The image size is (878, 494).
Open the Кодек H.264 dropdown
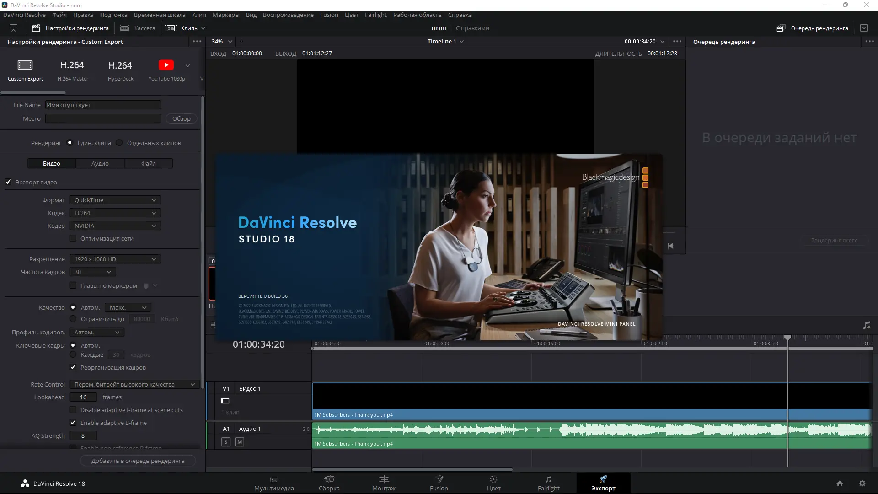pos(115,213)
